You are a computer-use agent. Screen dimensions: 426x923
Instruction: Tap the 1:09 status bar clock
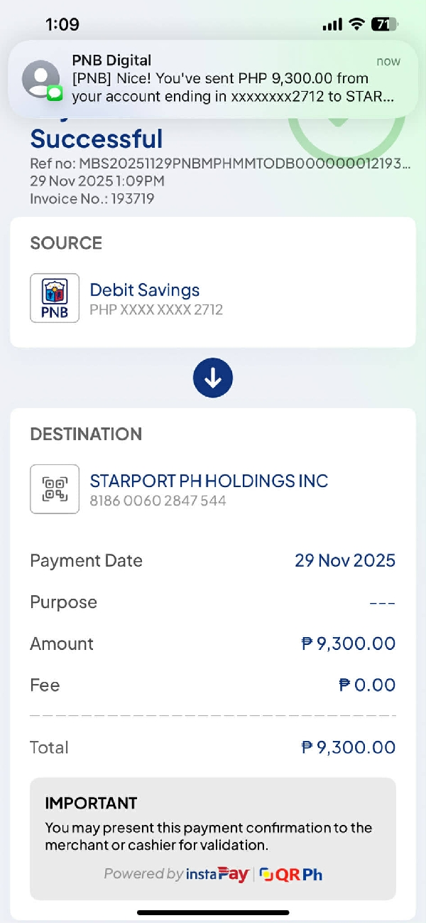tap(62, 24)
